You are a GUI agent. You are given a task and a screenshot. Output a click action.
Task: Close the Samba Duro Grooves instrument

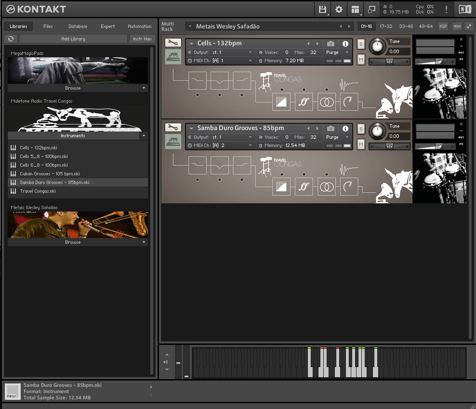[461, 124]
